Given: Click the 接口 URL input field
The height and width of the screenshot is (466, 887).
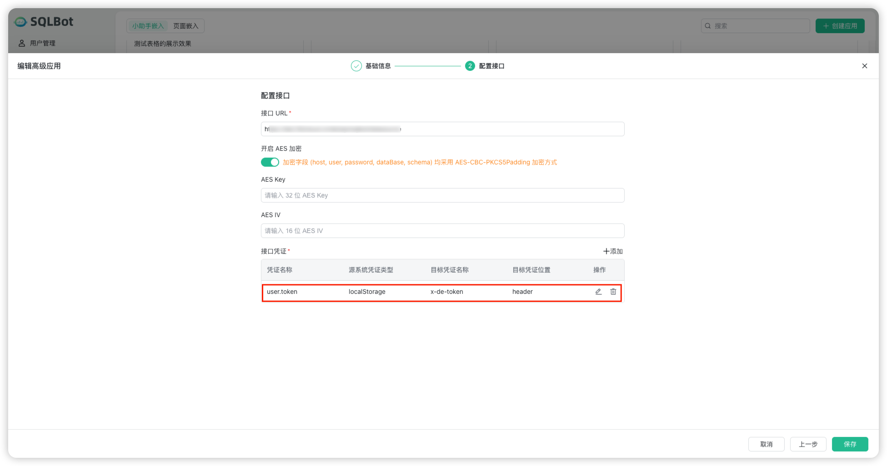Looking at the screenshot, I should 442,129.
